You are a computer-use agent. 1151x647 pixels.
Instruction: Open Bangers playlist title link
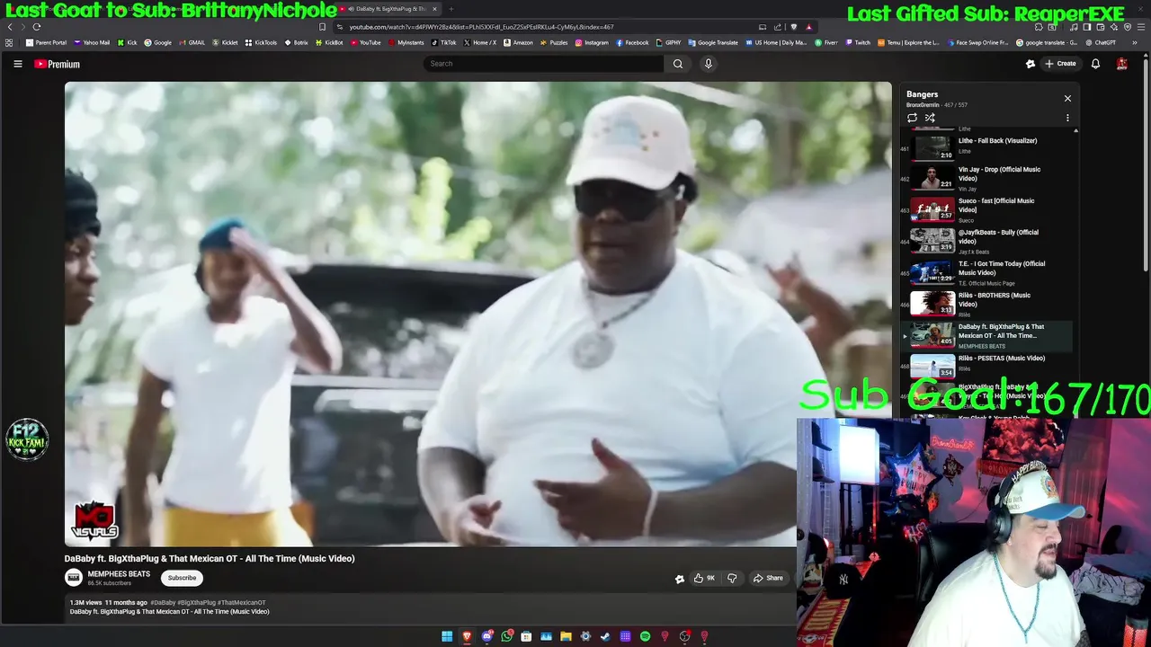click(922, 94)
